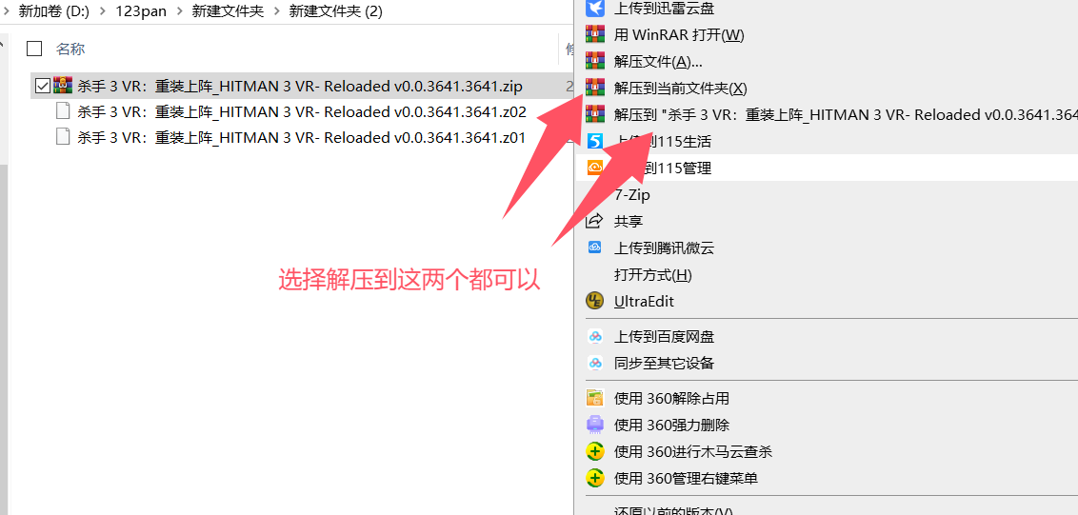Click the 115生活 blue icon
Screen dimensions: 1078x515
tap(594, 141)
